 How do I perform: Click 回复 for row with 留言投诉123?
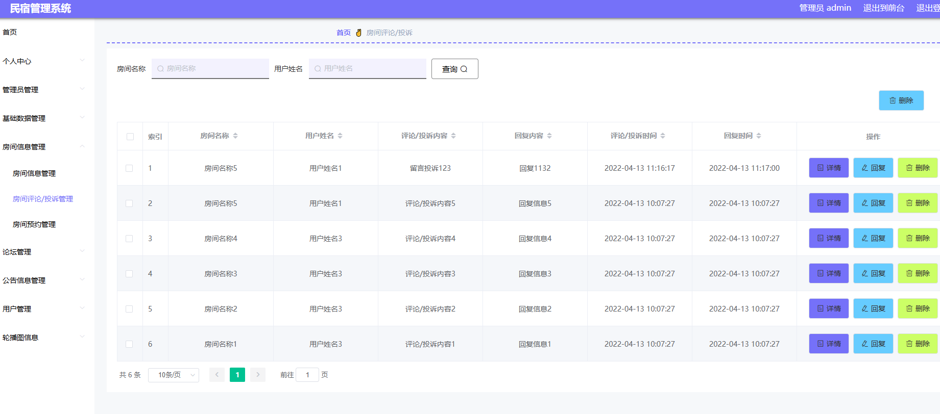873,168
